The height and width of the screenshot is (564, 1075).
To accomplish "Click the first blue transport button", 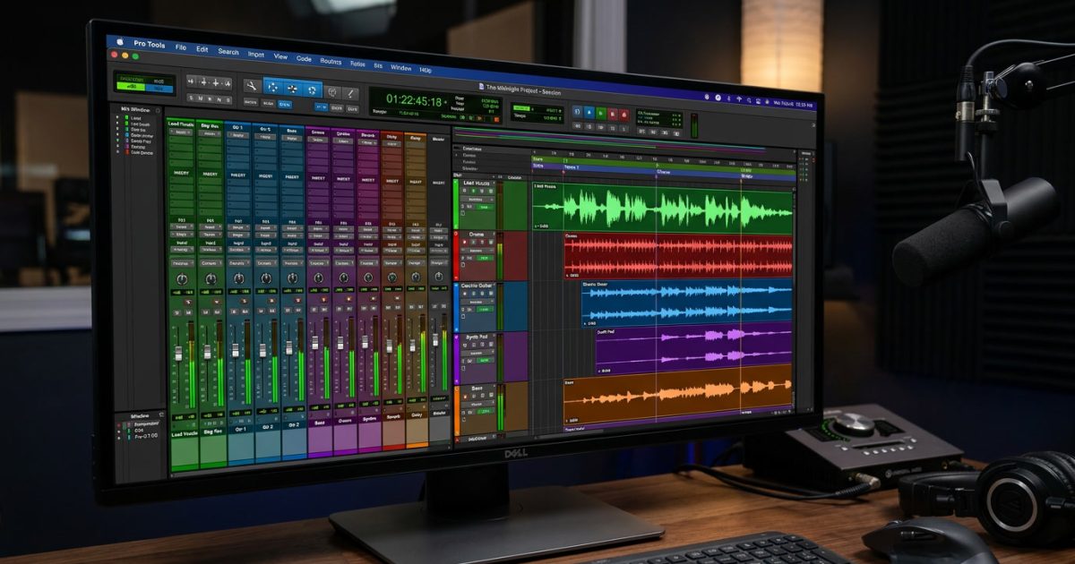I will tap(577, 113).
